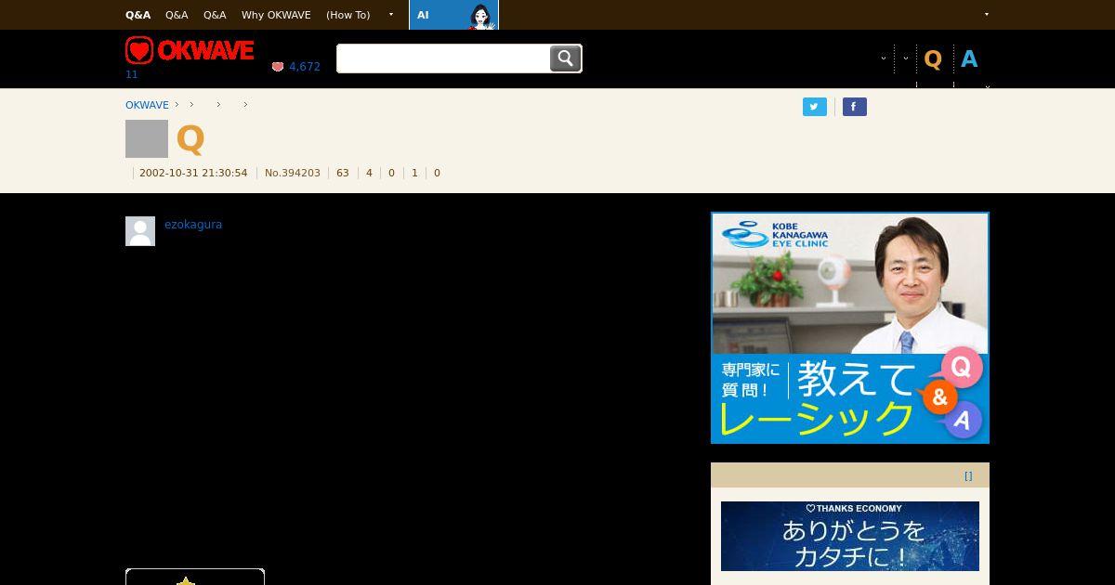The height and width of the screenshot is (585, 1115).
Task: Select the bold Q&A tab
Action: coord(138,15)
